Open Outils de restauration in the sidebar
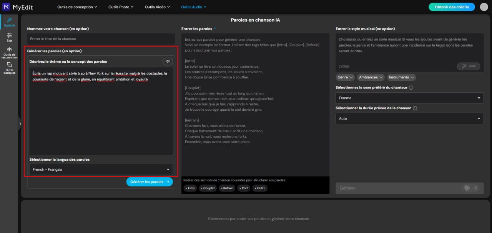 click(x=9, y=53)
